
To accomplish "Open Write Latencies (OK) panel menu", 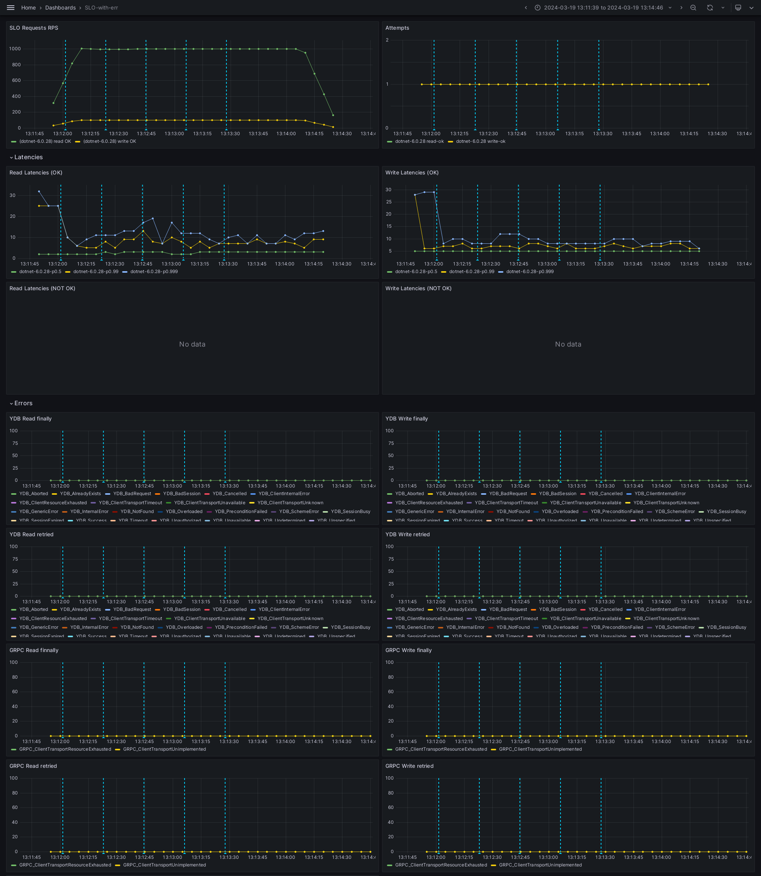I will click(x=411, y=173).
